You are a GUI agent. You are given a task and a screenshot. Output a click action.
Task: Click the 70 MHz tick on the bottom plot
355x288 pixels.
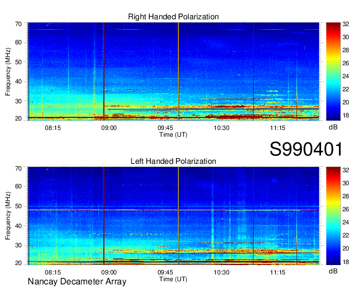[x=18, y=169]
